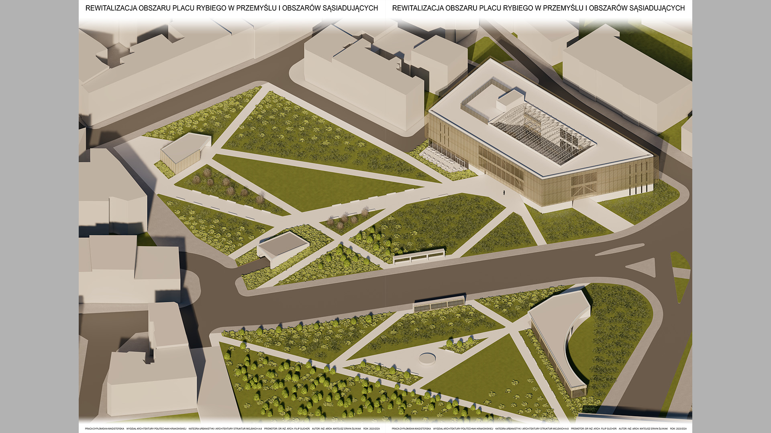Click the lone pedestrian figure on the plaza
This screenshot has width=771, height=433.
504,193
